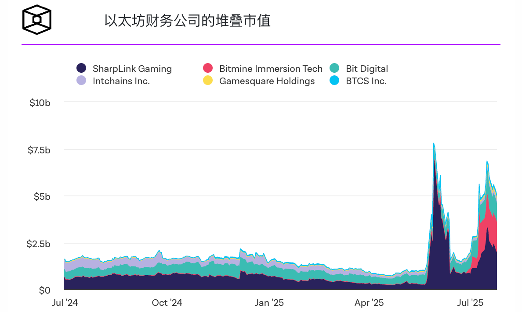Click the $5b y-axis label
522x312 pixels.
(x=42, y=196)
